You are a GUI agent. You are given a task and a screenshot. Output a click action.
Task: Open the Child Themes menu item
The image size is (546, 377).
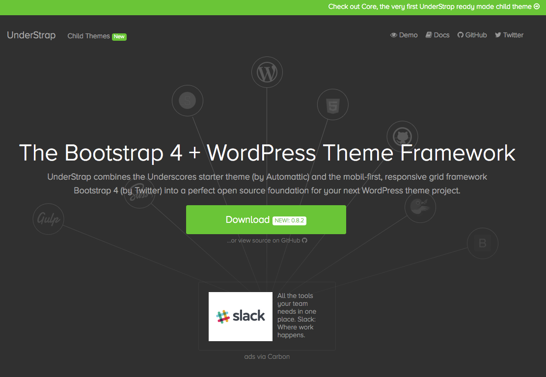[x=88, y=36]
